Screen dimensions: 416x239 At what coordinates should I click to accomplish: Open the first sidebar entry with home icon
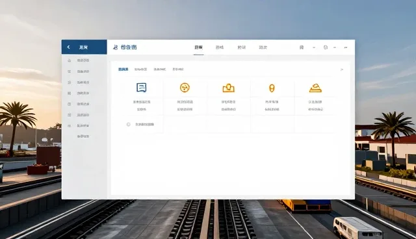click(79, 60)
